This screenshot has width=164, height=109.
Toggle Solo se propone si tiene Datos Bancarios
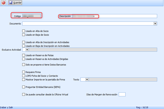tap(24, 65)
